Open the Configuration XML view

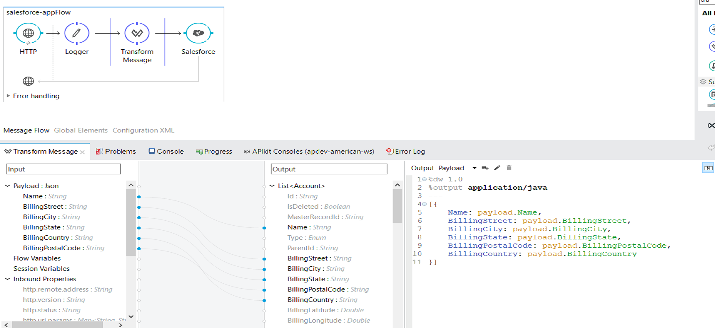tap(143, 130)
